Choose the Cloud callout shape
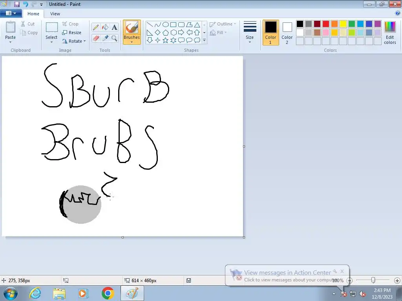The width and height of the screenshot is (402, 301). (197, 40)
